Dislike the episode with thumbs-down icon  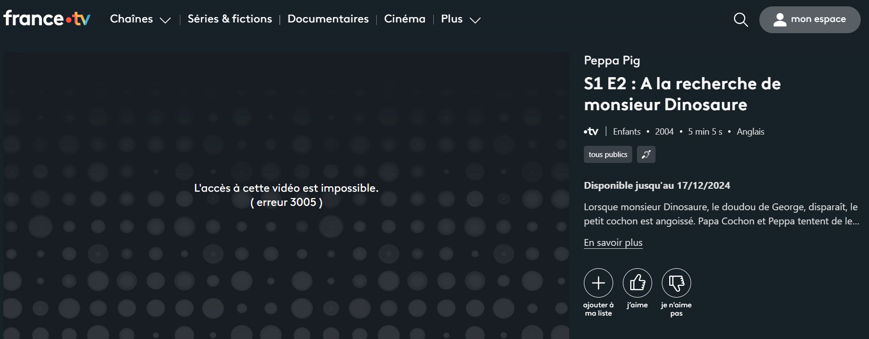676,283
